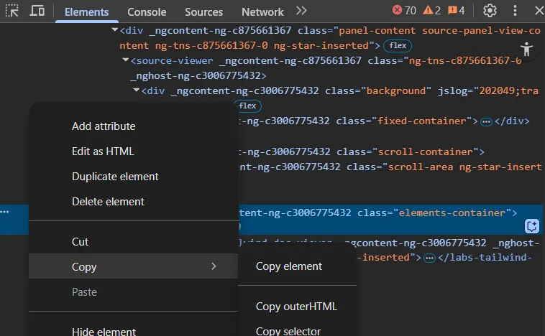Image resolution: width=545 pixels, height=336 pixels.
Task: Collapse the background class div node
Action: pyautogui.click(x=137, y=90)
